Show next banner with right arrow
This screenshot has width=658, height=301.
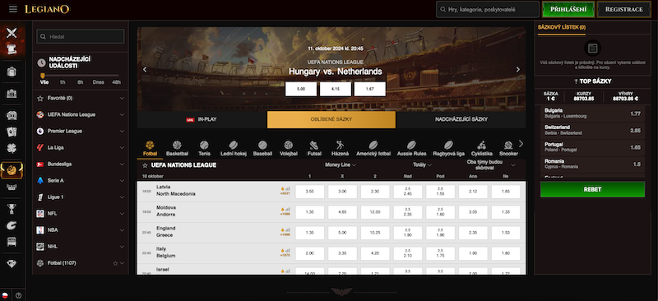tap(518, 70)
